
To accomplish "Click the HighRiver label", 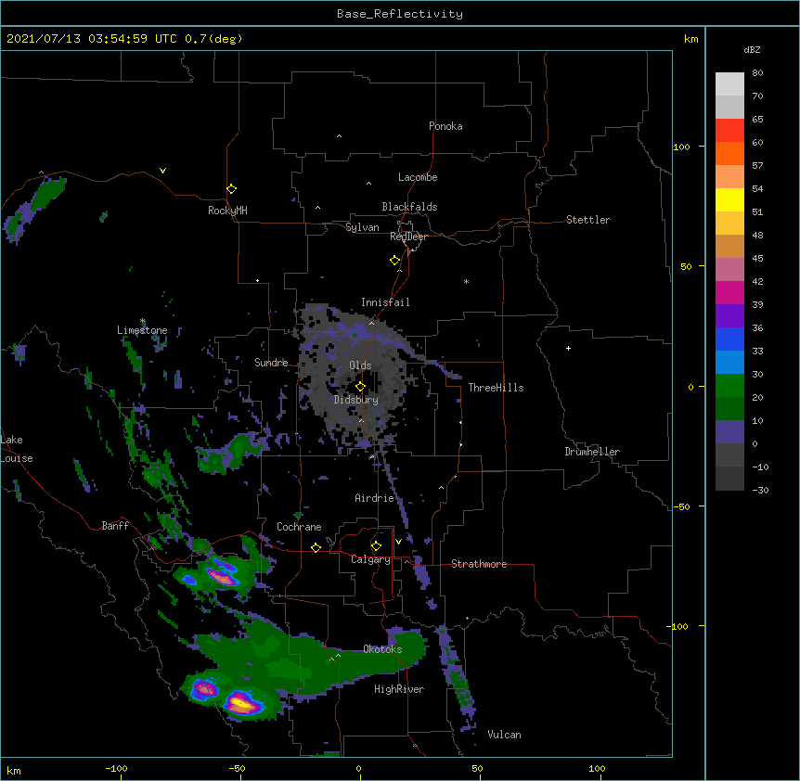I will pos(399,689).
